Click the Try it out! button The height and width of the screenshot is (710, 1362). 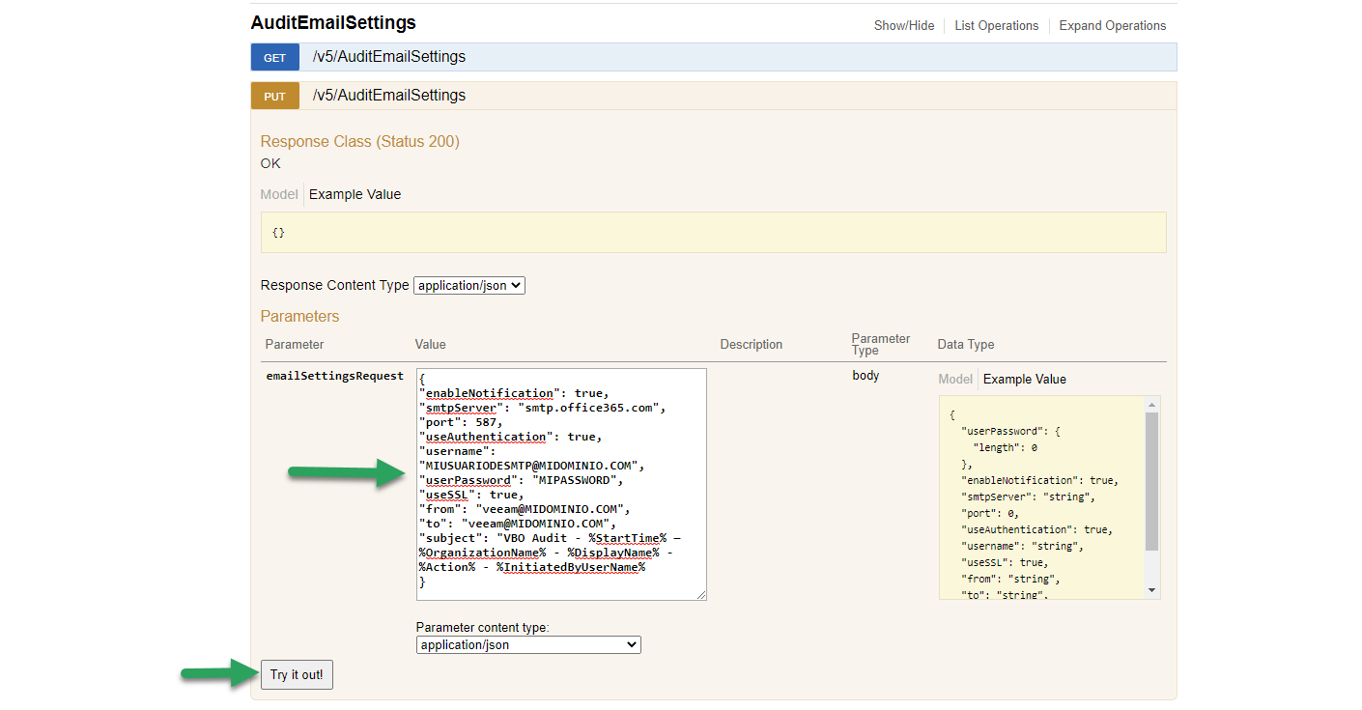pos(297,675)
